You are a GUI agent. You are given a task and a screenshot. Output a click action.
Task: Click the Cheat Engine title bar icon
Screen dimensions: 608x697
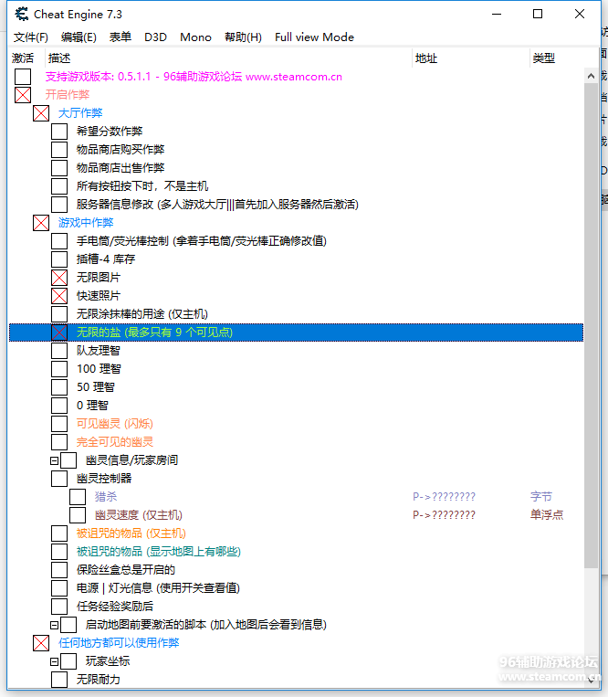tap(21, 15)
